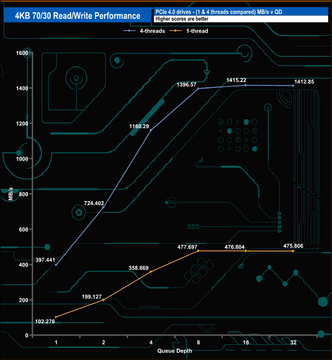Click the blue 4-threads legend line marker
The image size is (332, 360).
click(x=129, y=31)
